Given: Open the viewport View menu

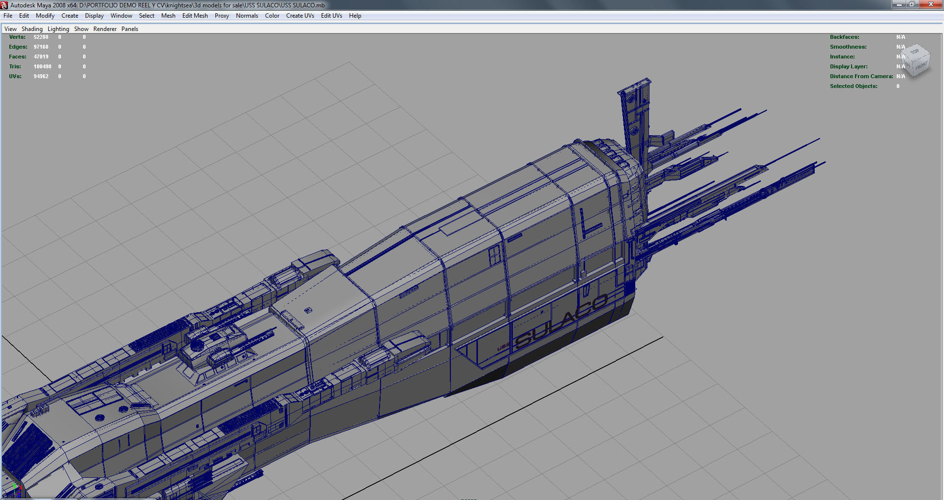Looking at the screenshot, I should coord(10,29).
